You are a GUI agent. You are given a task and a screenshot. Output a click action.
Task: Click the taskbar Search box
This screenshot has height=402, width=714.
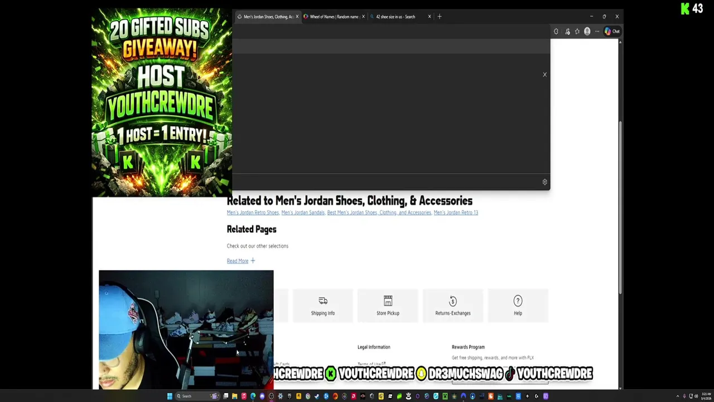tap(198, 396)
